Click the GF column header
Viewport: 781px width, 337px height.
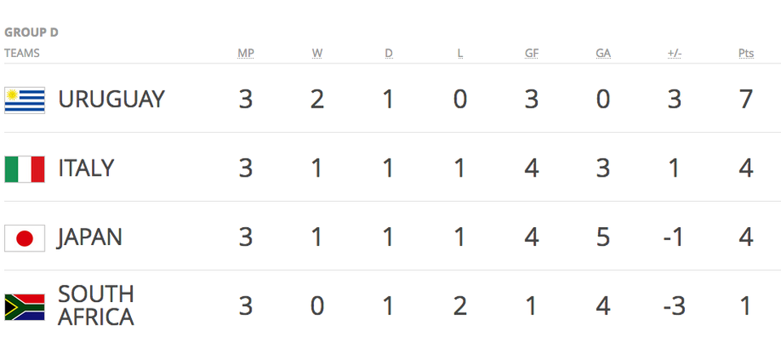(x=531, y=54)
